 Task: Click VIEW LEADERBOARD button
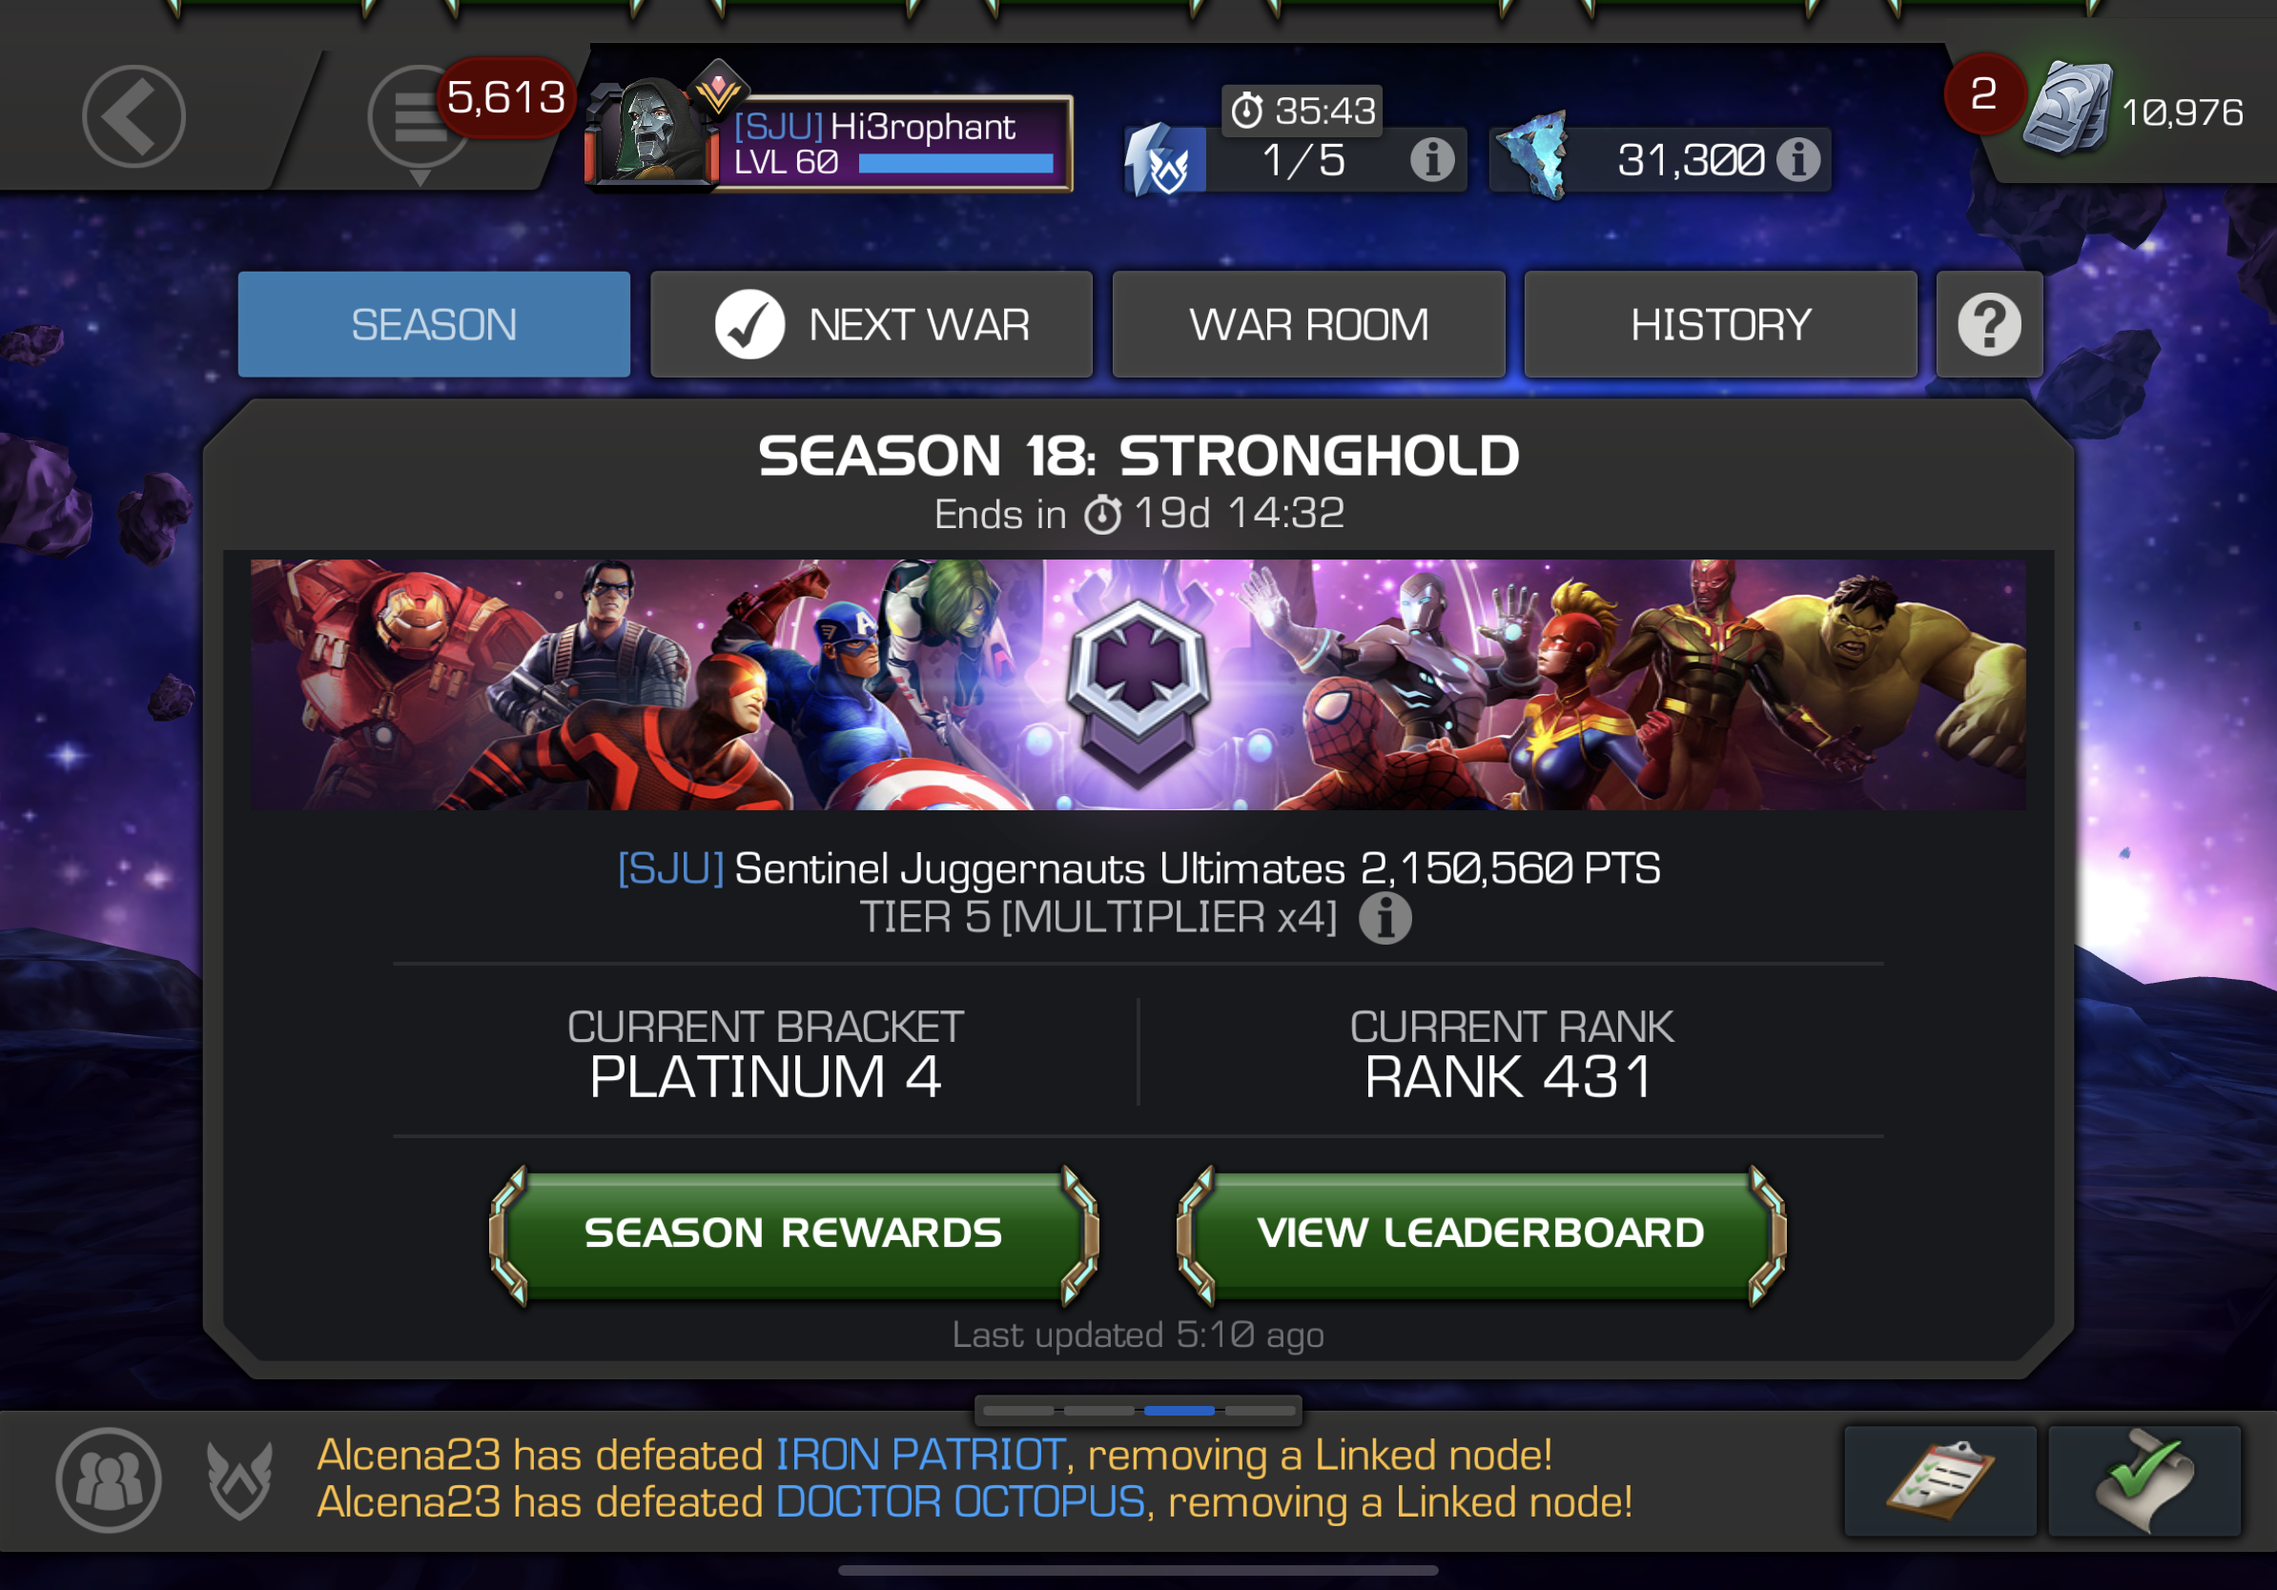(1481, 1234)
